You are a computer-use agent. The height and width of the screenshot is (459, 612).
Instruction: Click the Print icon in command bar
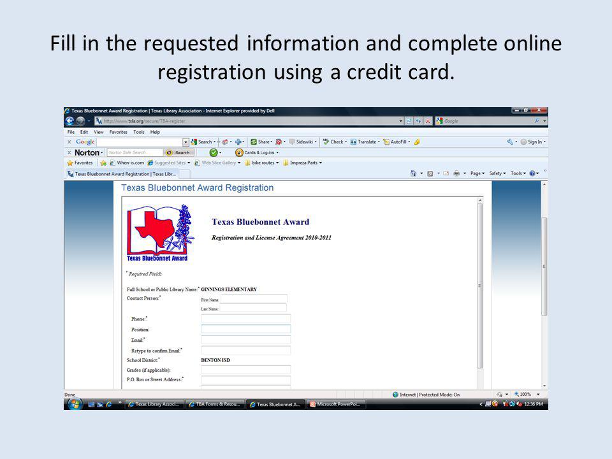(x=456, y=173)
